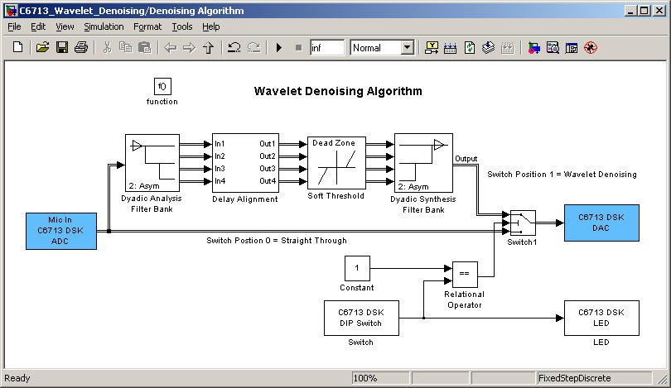Select the Soft Threshold Dead Zone block
The width and height of the screenshot is (671, 388).
pyautogui.click(x=335, y=162)
